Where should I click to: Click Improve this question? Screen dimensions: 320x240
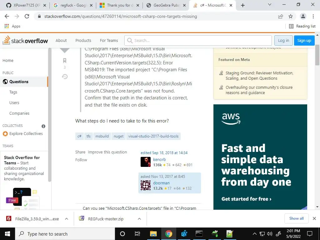[x=107, y=152]
